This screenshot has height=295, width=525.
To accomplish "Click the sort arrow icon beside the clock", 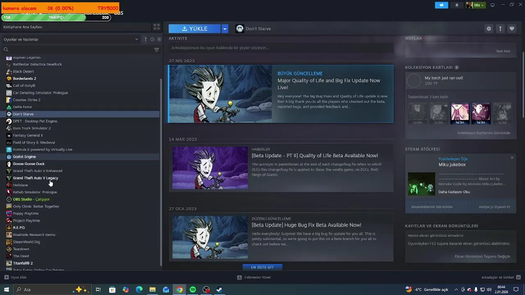I will (x=146, y=39).
